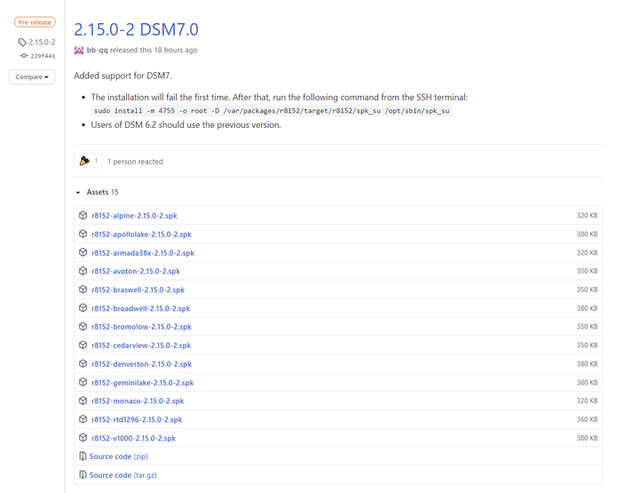Click the package icon for rtd1296 spk
The image size is (639, 493).
point(83,419)
